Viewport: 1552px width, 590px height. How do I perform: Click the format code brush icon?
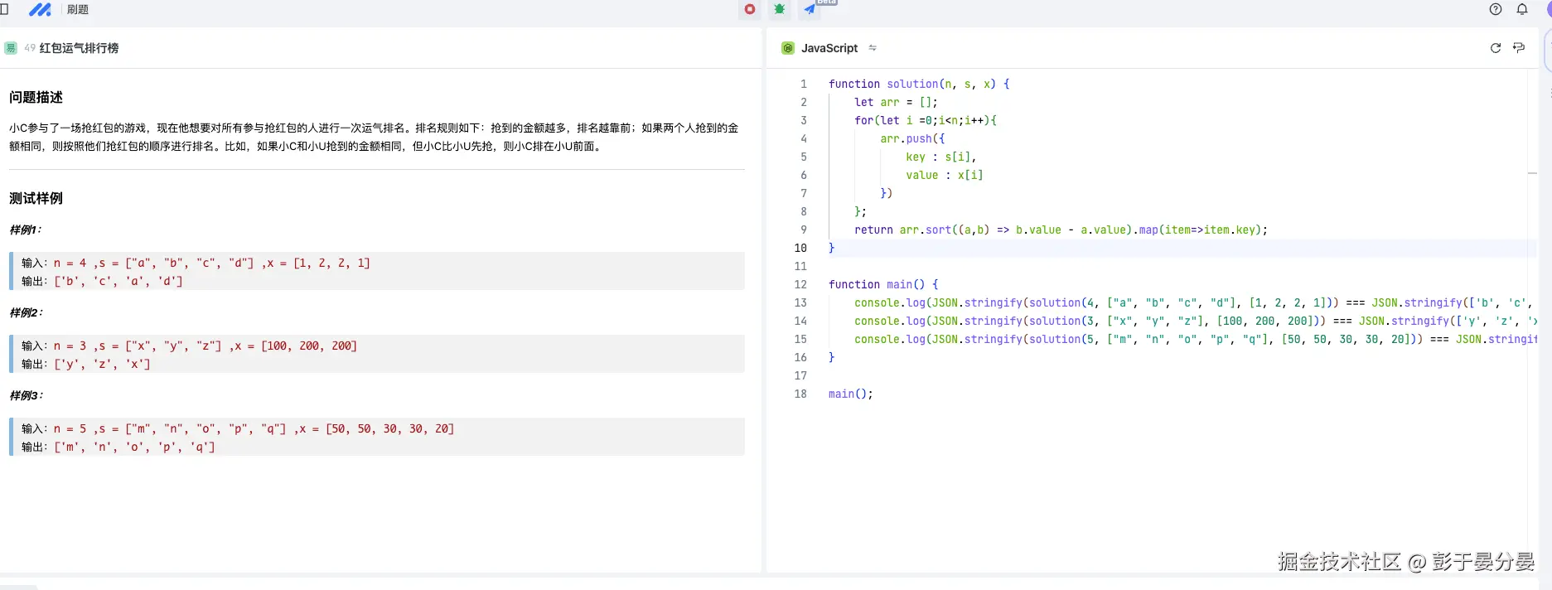point(1519,48)
